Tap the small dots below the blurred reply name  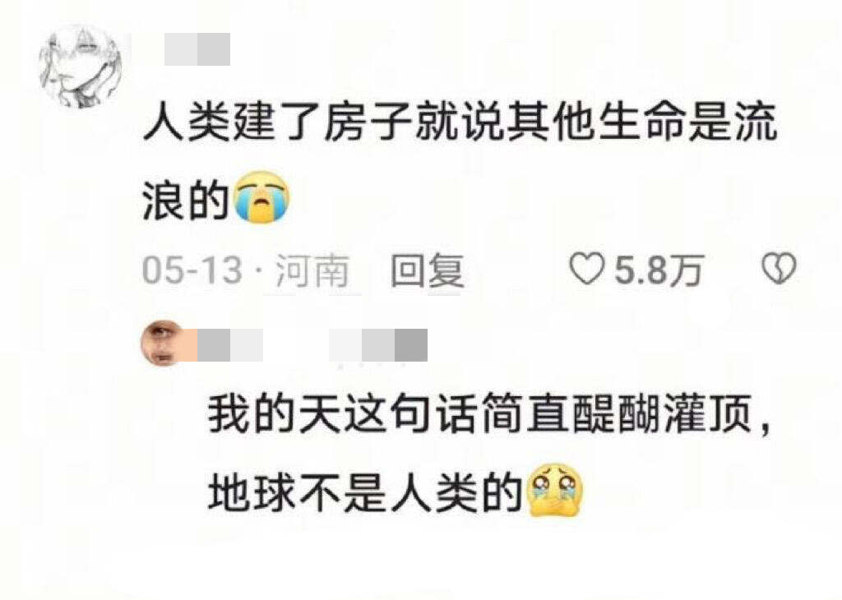372,366
